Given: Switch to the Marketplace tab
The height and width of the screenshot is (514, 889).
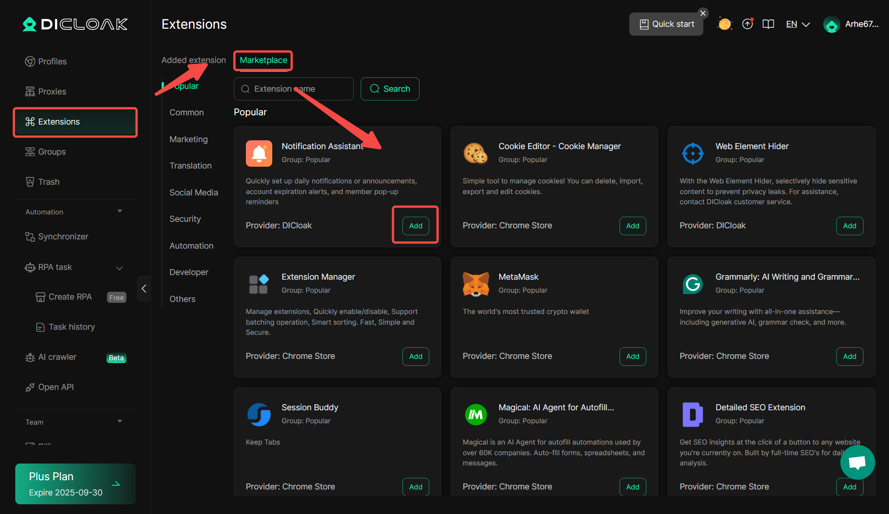Looking at the screenshot, I should point(263,60).
